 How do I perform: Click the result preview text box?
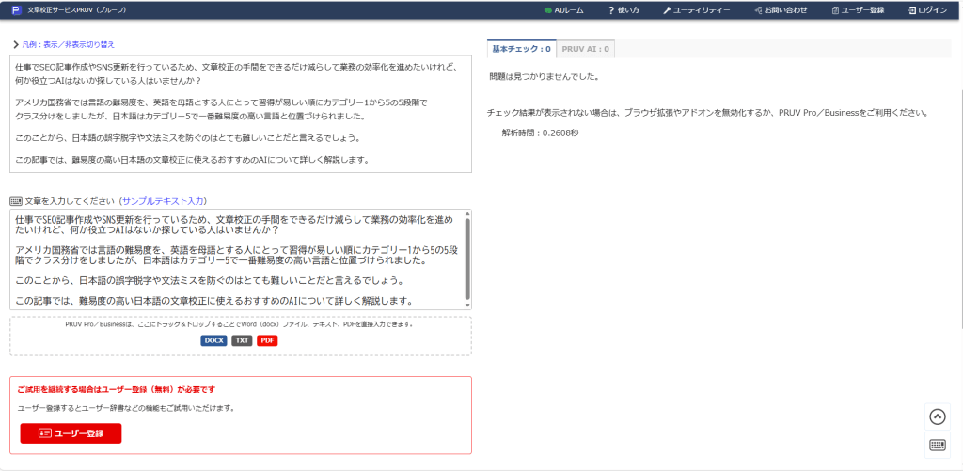tap(241, 114)
